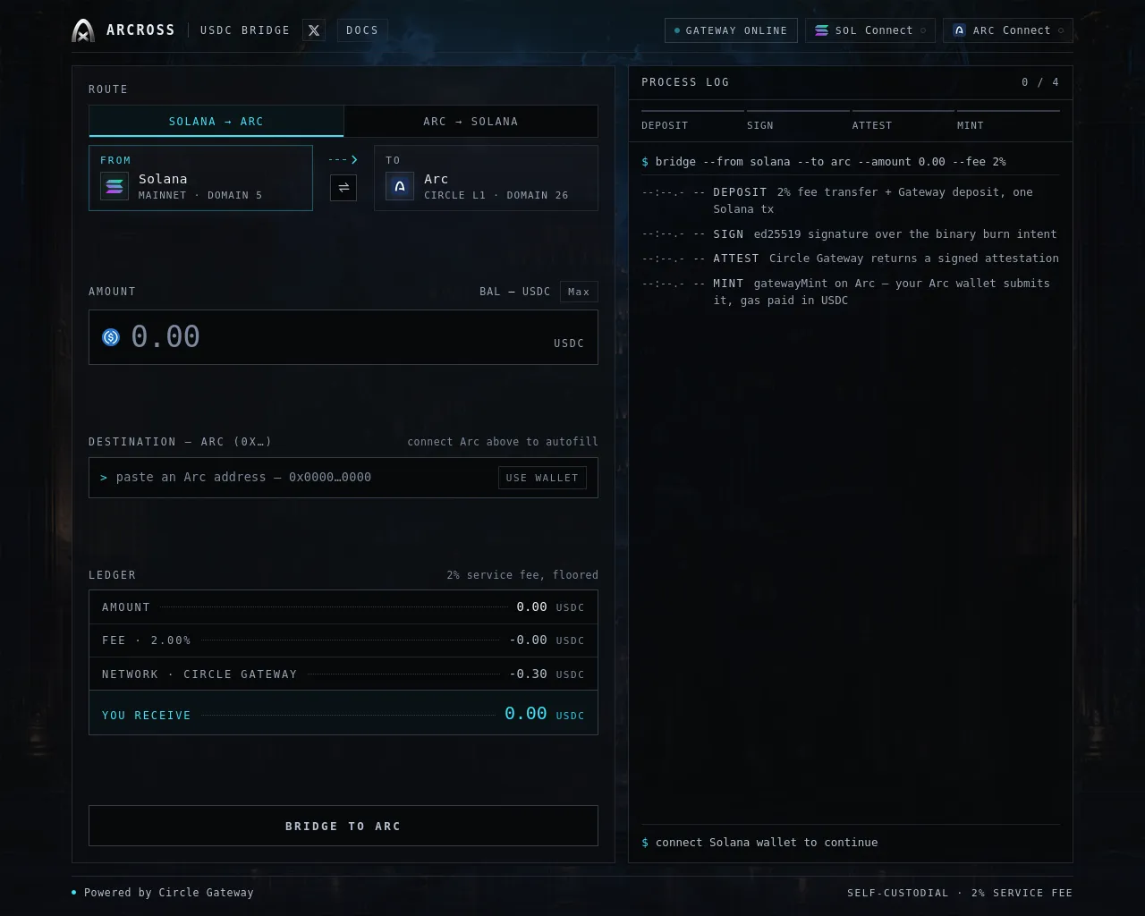
Task: Click the 'BAL — USDC' balance label
Action: tap(515, 292)
